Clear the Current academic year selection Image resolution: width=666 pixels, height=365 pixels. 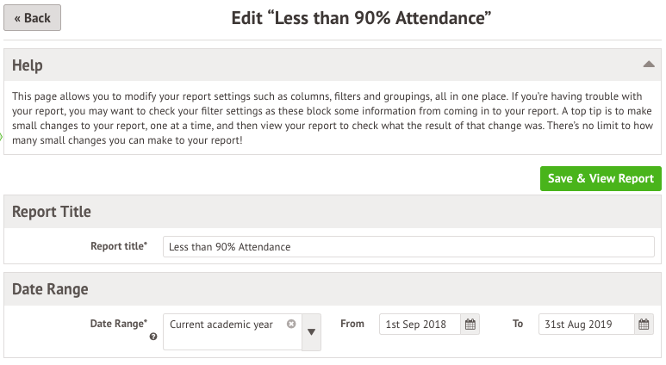tap(291, 324)
